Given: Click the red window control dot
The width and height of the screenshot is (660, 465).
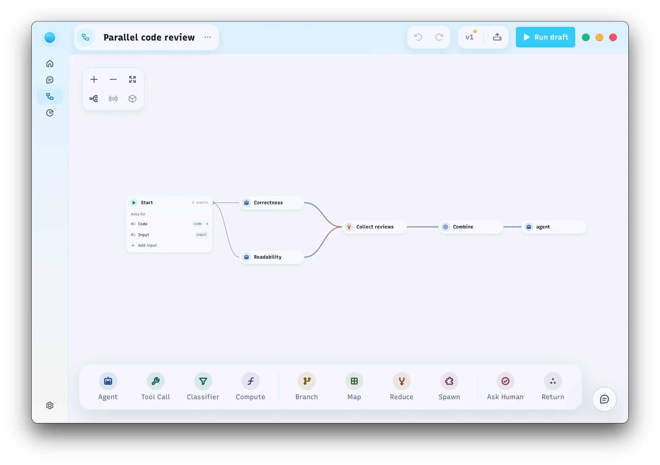Looking at the screenshot, I should pos(613,37).
